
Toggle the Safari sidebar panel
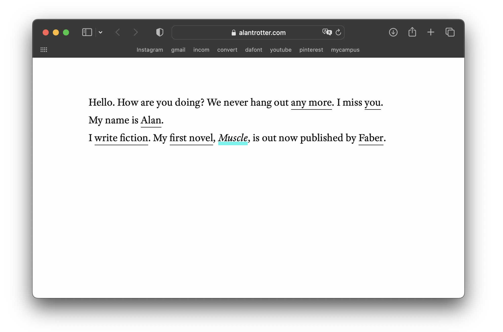pyautogui.click(x=87, y=32)
